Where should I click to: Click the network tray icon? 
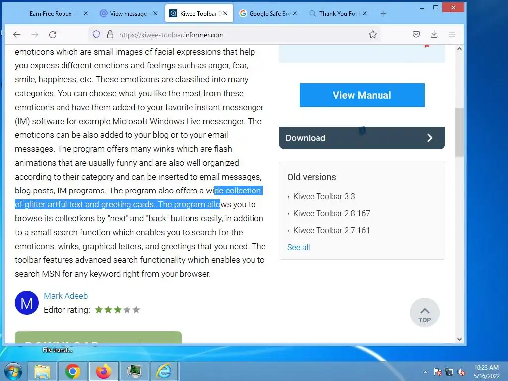click(x=449, y=372)
